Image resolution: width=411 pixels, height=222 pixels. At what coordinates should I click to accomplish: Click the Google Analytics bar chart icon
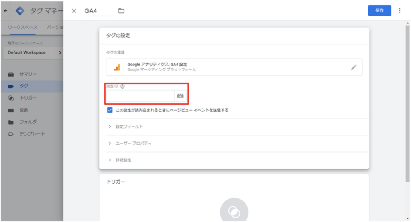tap(117, 67)
